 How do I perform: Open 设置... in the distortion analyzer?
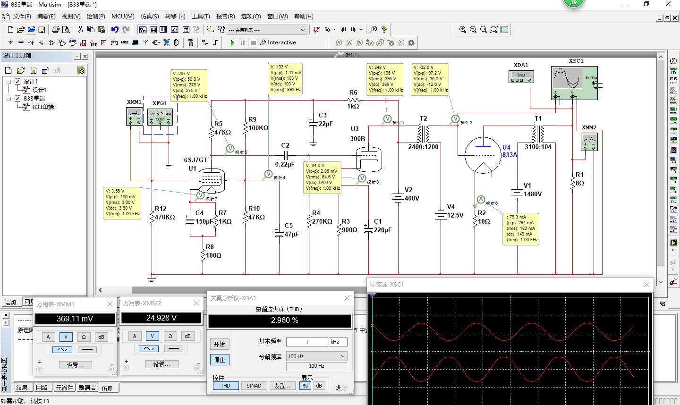tap(282, 386)
